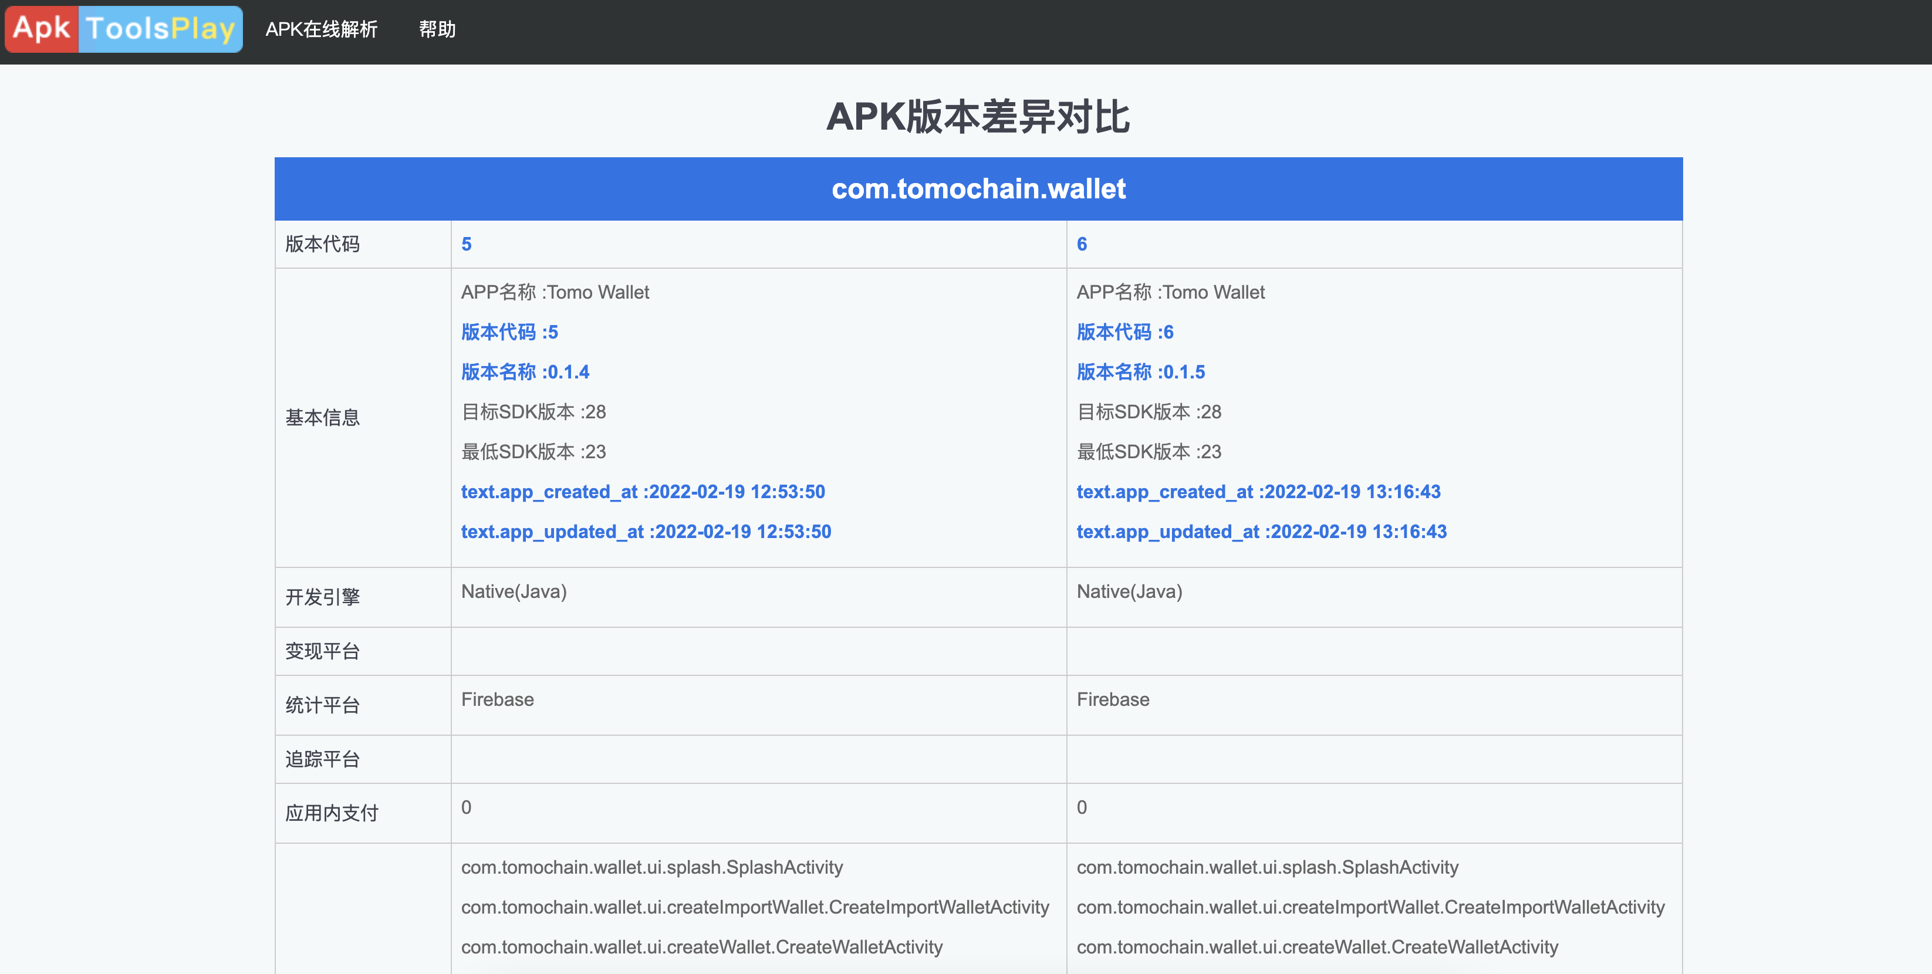
Task: Click updated_at 2022-02-19 13:16:43 entry
Action: pos(1262,532)
